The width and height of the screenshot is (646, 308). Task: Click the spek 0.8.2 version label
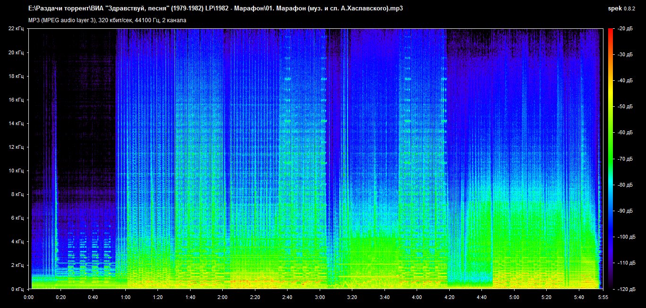click(623, 9)
